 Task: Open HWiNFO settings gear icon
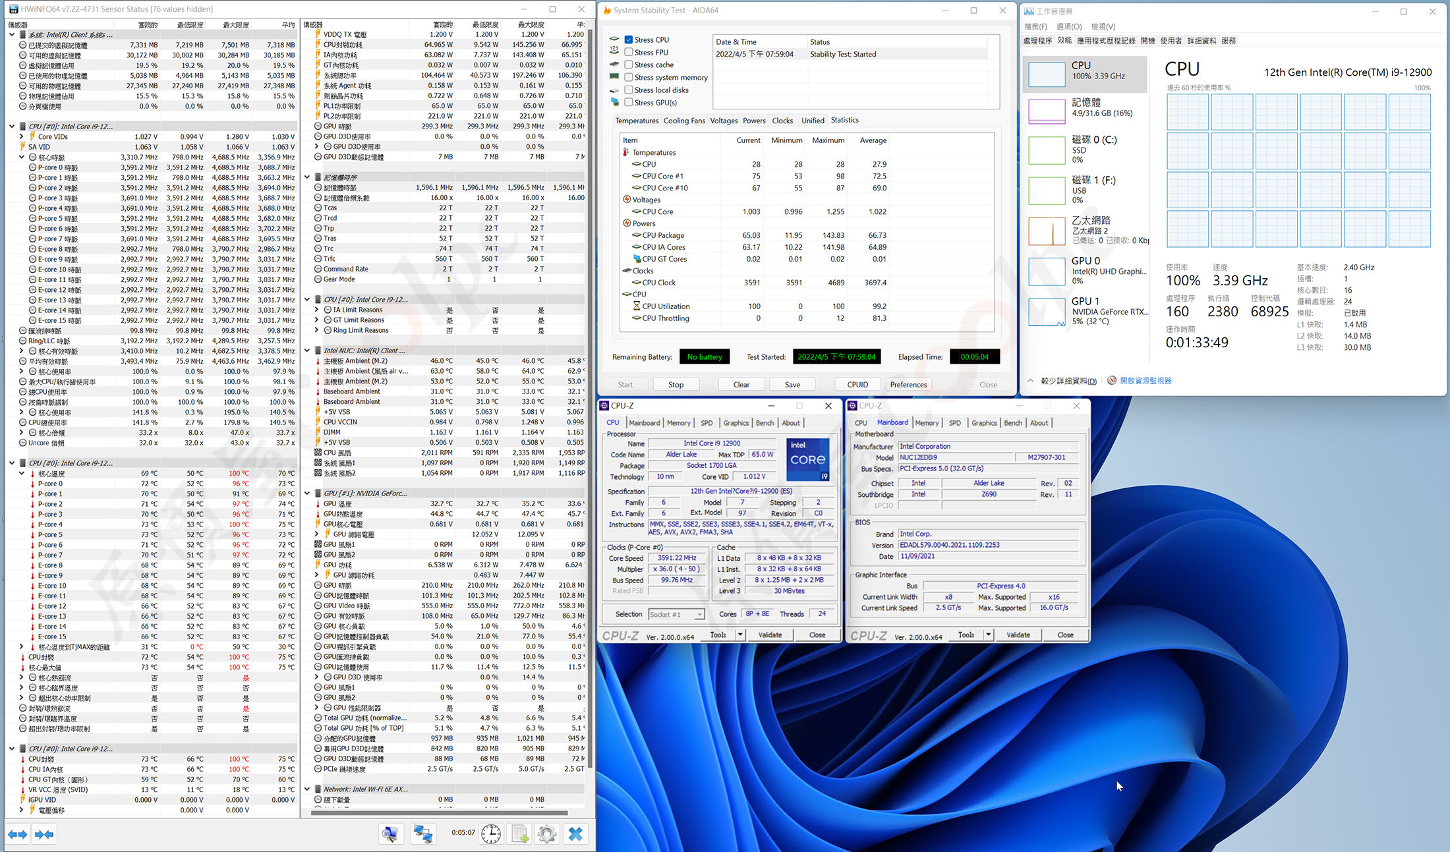[x=547, y=834]
